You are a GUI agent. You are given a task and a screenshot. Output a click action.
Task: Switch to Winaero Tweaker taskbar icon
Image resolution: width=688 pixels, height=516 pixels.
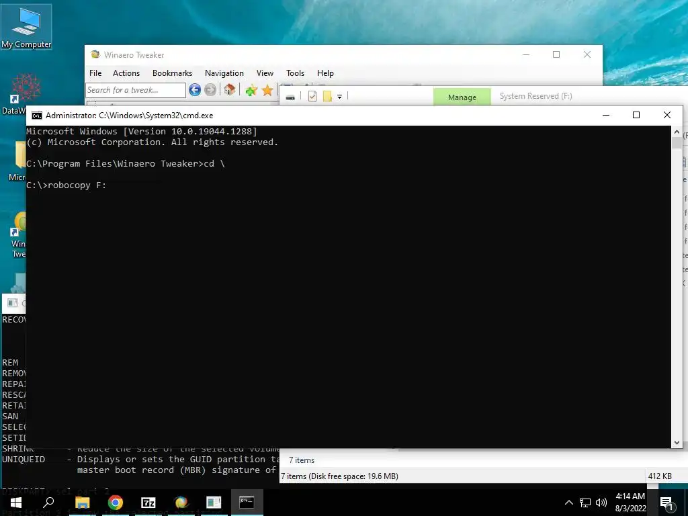pos(181,503)
